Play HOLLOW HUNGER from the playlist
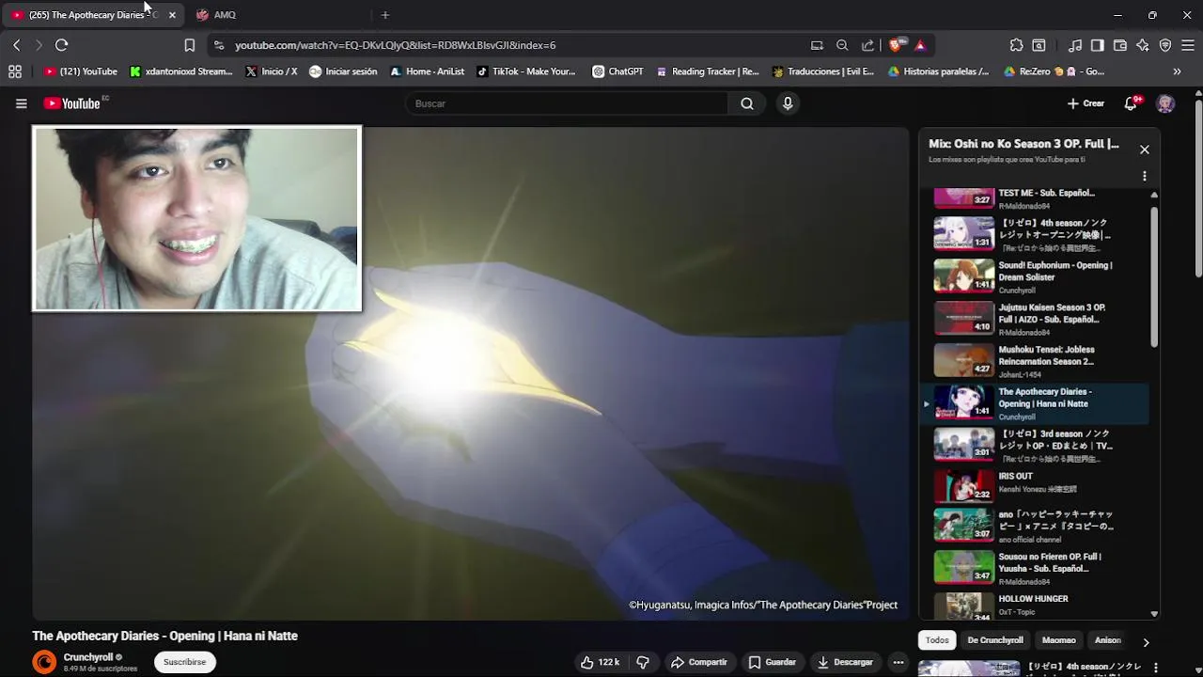The height and width of the screenshot is (677, 1203). pos(1034,606)
